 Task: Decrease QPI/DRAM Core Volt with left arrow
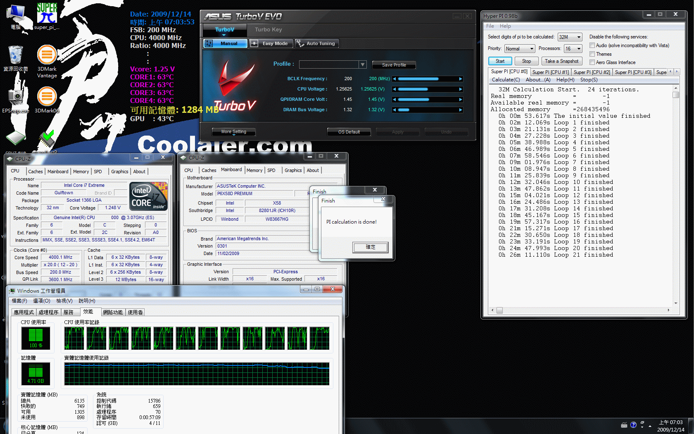[x=394, y=100]
